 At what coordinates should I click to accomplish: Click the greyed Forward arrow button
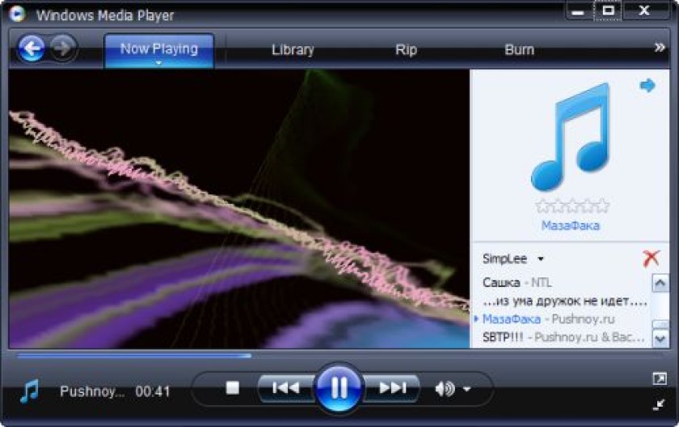click(x=63, y=48)
